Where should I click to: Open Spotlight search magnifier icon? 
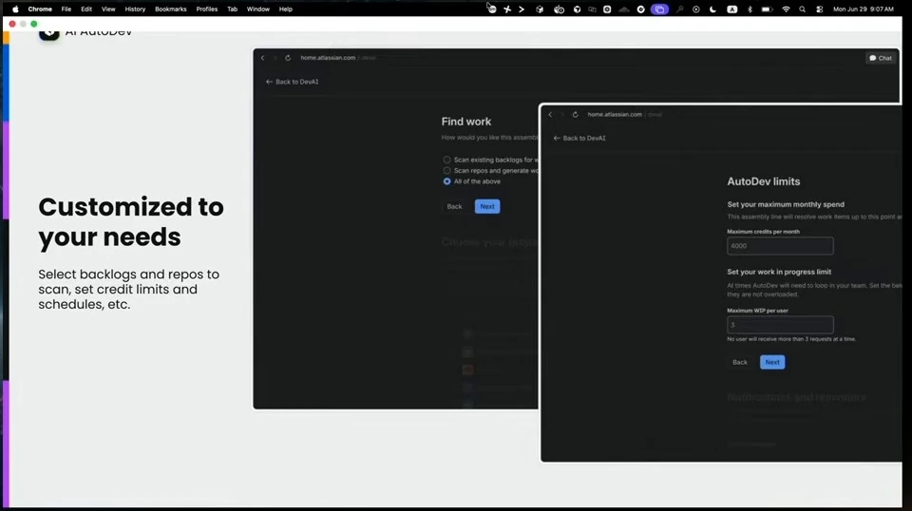[x=802, y=9]
